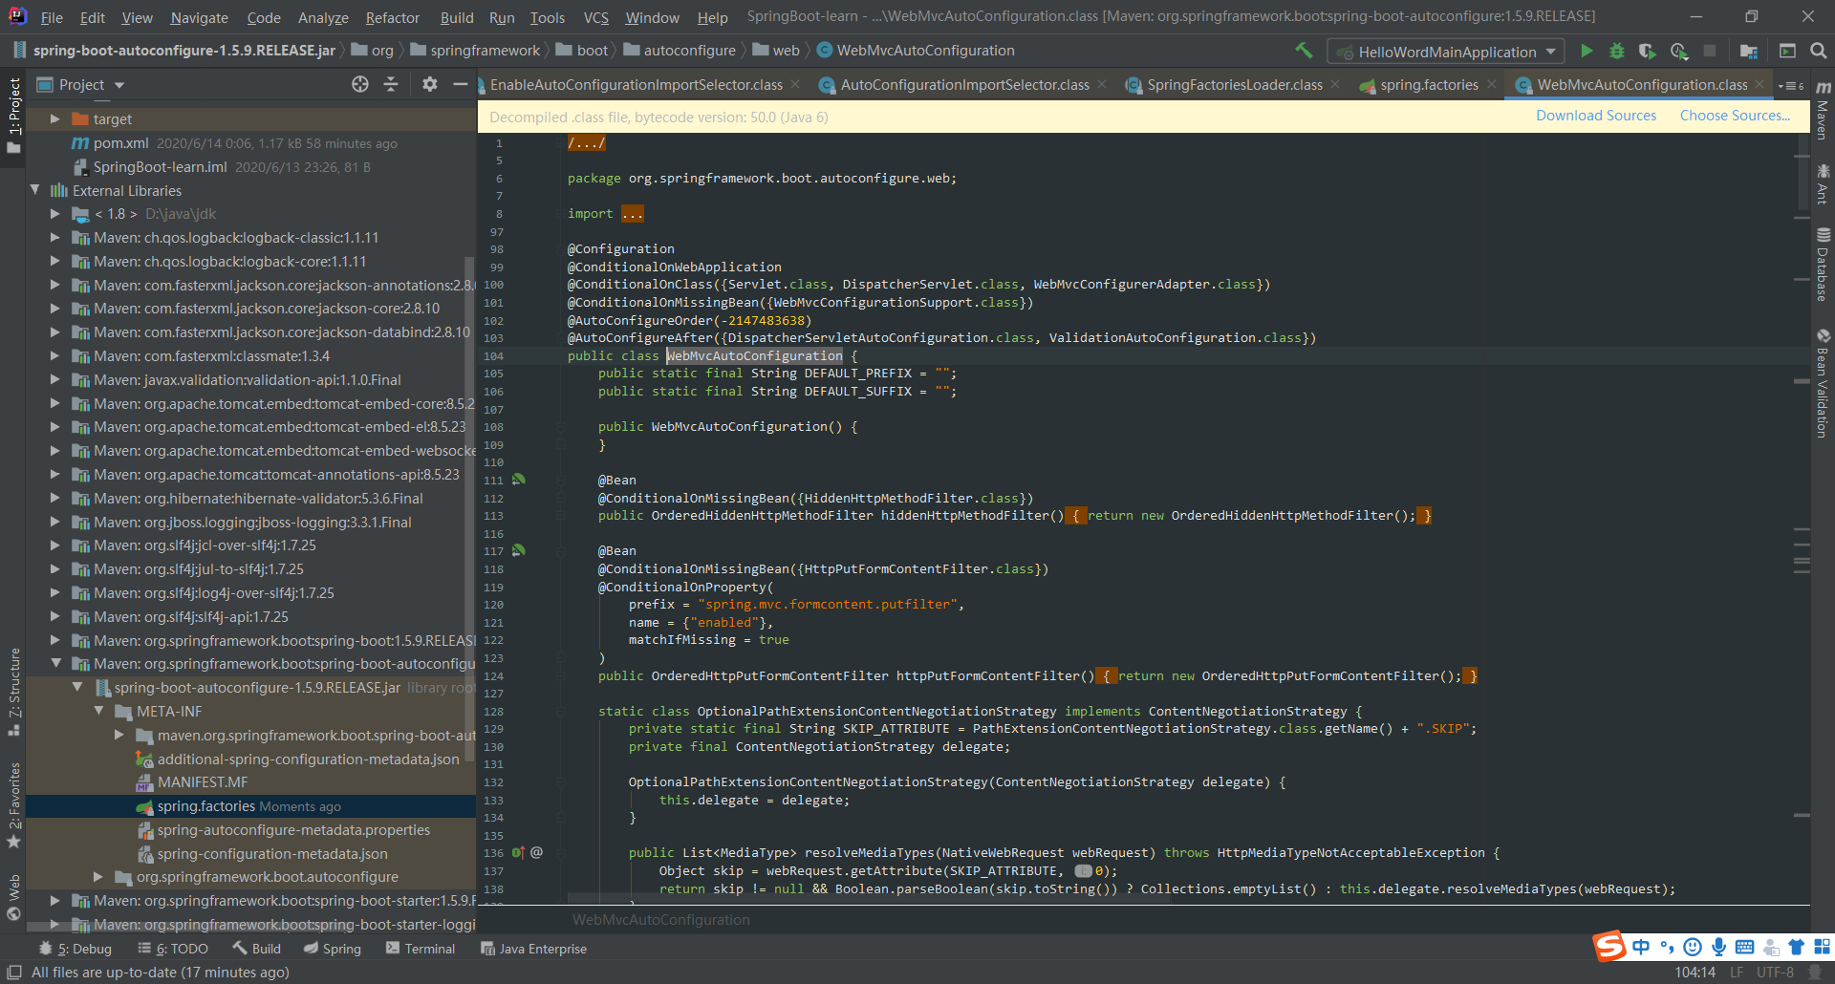The height and width of the screenshot is (984, 1835).
Task: Select MANIFEST.MF in project tree
Action: point(203,782)
